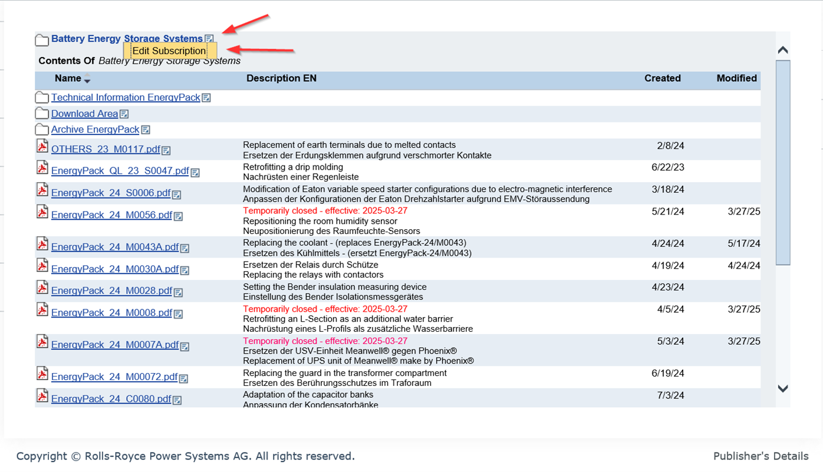Click PDF icon of EnergyPack_24_M0028.pdf
The image size is (823, 472).
click(42, 288)
